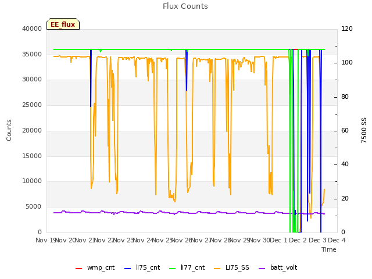Image resolution: width=372 pixels, height=279 pixels.
Task: Click the red wmp_cnt legend swatch
Action: 78,269
